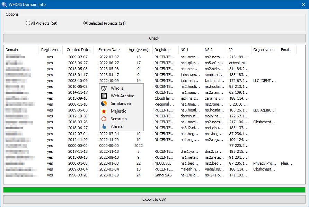This screenshot has height=207, width=309.
Task: Click the blue Ahrefs hand icon
Action: click(104, 126)
